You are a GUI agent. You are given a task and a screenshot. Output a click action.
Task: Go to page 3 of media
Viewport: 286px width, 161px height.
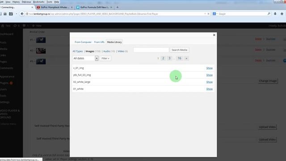[x=169, y=58]
